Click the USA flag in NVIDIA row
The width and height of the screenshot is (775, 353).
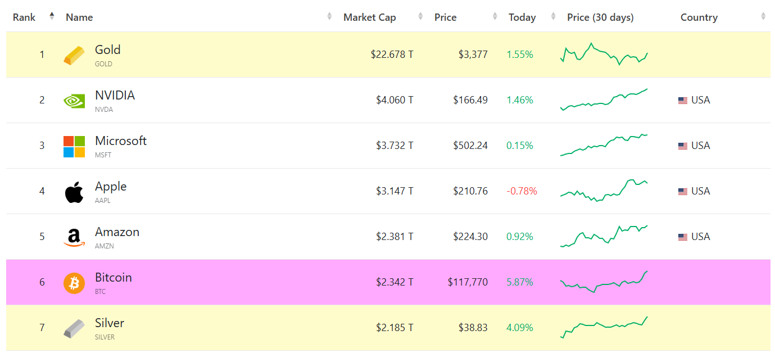pos(683,101)
